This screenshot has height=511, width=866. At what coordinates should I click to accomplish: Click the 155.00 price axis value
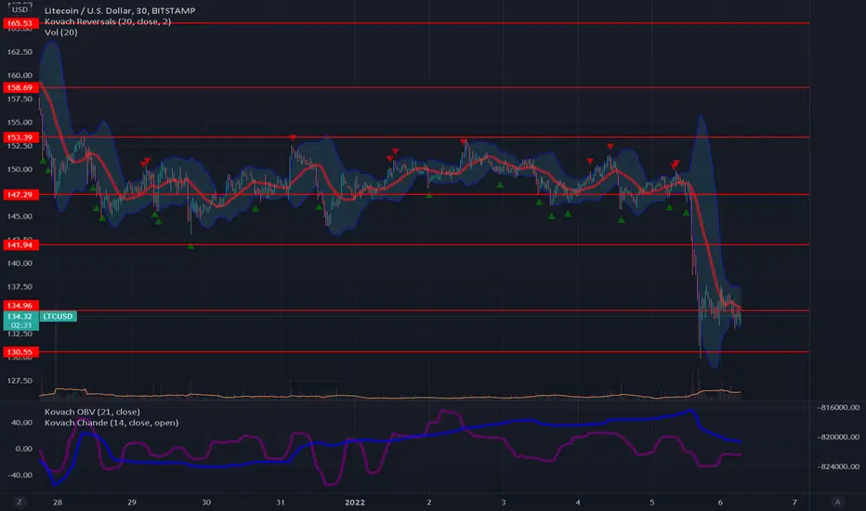(20, 122)
